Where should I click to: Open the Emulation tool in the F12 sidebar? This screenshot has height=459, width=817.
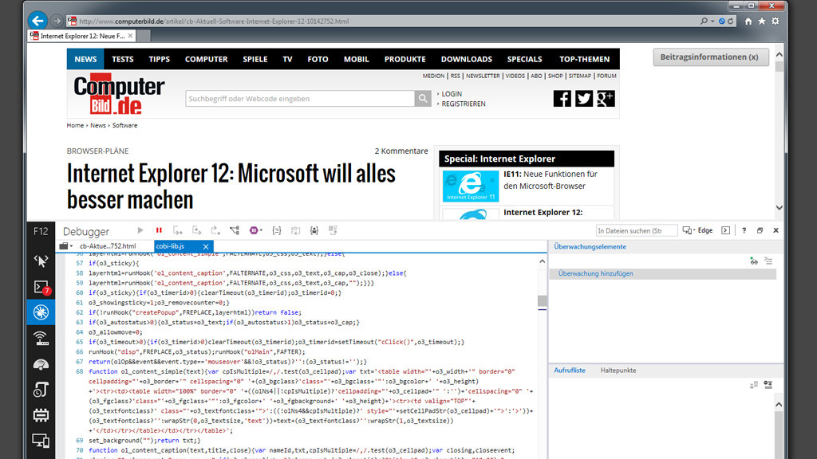pyautogui.click(x=41, y=441)
